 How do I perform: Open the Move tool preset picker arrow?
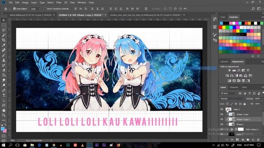(9, 9)
